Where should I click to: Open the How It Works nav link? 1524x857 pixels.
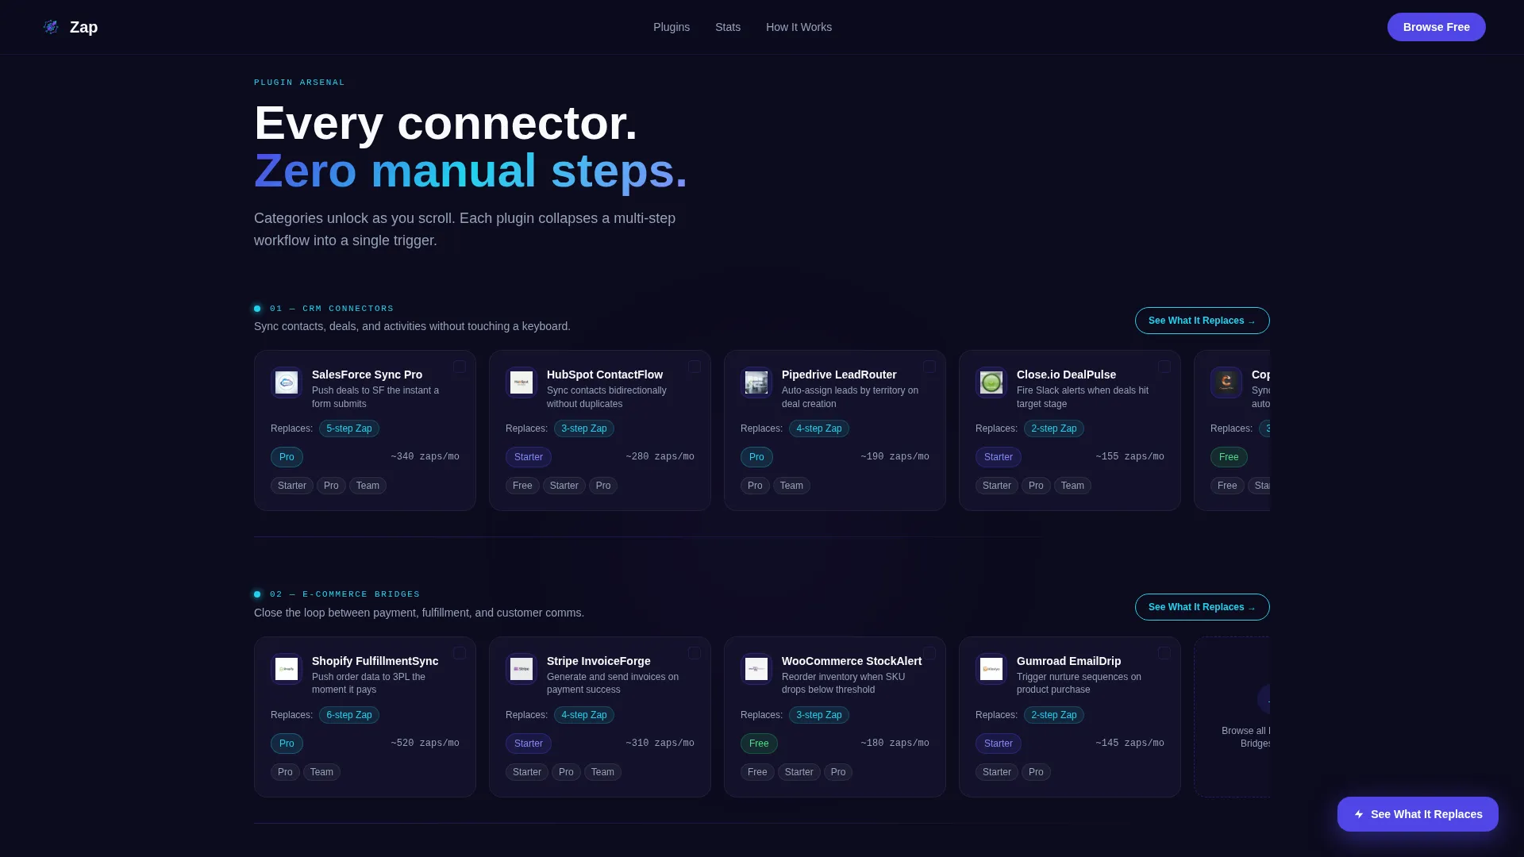(799, 27)
